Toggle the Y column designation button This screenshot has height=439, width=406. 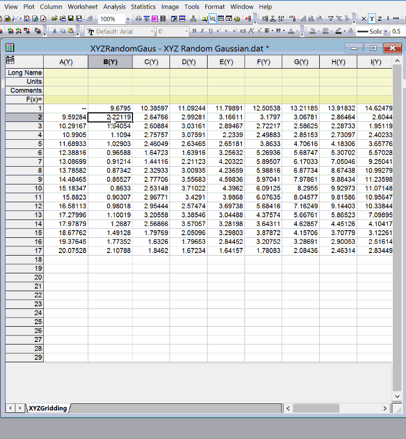371,19
